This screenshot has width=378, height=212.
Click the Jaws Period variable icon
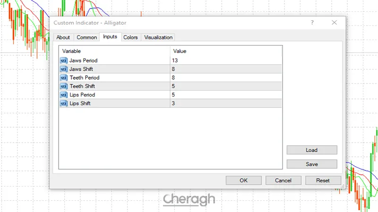click(x=63, y=61)
